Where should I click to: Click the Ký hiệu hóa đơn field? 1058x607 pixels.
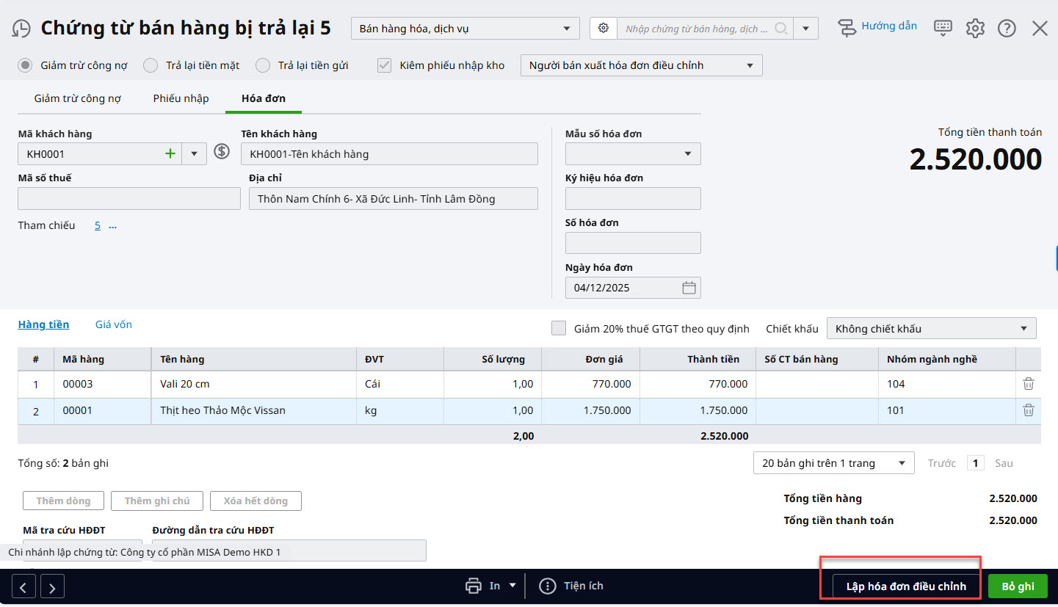633,199
